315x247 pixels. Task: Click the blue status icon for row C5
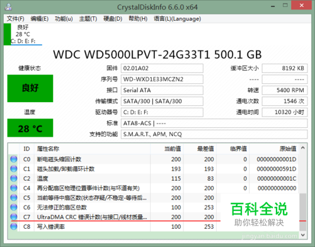[x=14, y=197]
